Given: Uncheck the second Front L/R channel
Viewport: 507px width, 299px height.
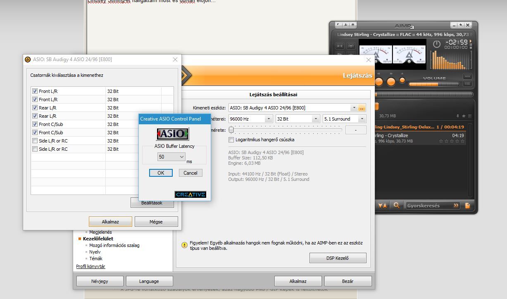Looking at the screenshot, I should tap(35, 100).
